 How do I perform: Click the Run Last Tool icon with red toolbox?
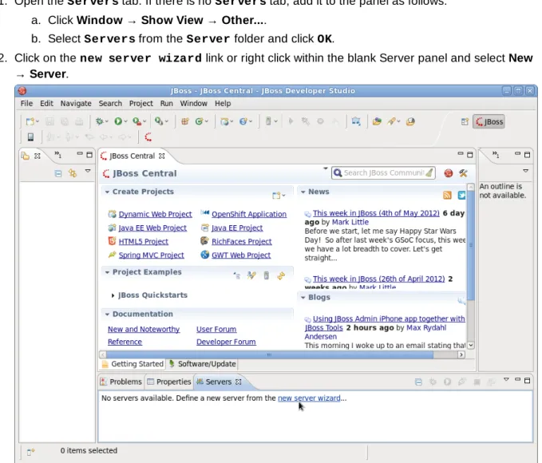point(136,121)
